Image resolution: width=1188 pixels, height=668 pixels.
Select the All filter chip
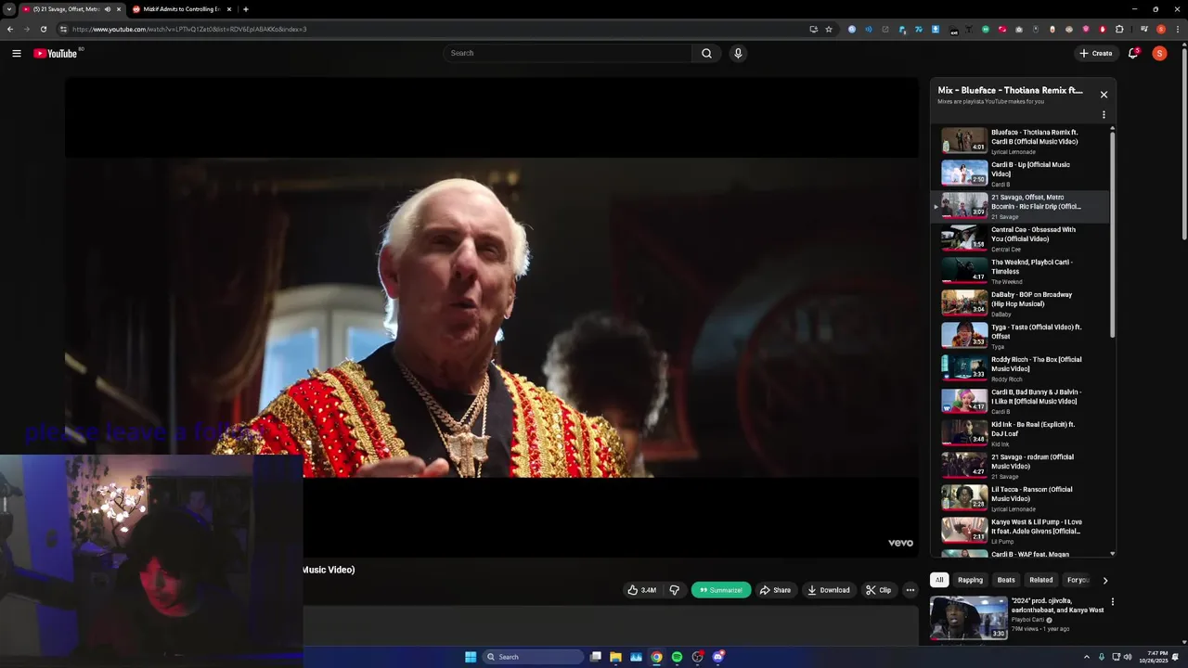pyautogui.click(x=939, y=580)
